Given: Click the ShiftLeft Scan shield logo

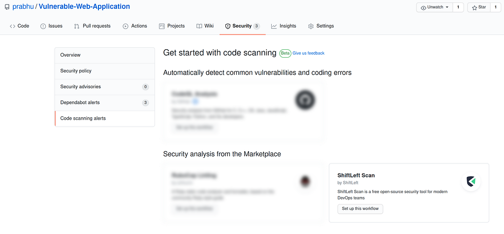Looking at the screenshot, I should 472,182.
